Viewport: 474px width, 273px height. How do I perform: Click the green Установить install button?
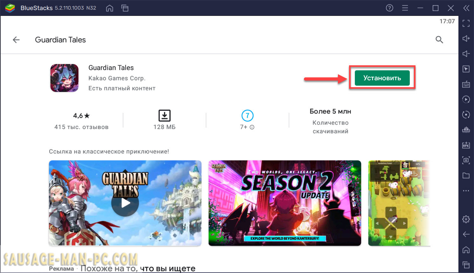[x=382, y=78]
